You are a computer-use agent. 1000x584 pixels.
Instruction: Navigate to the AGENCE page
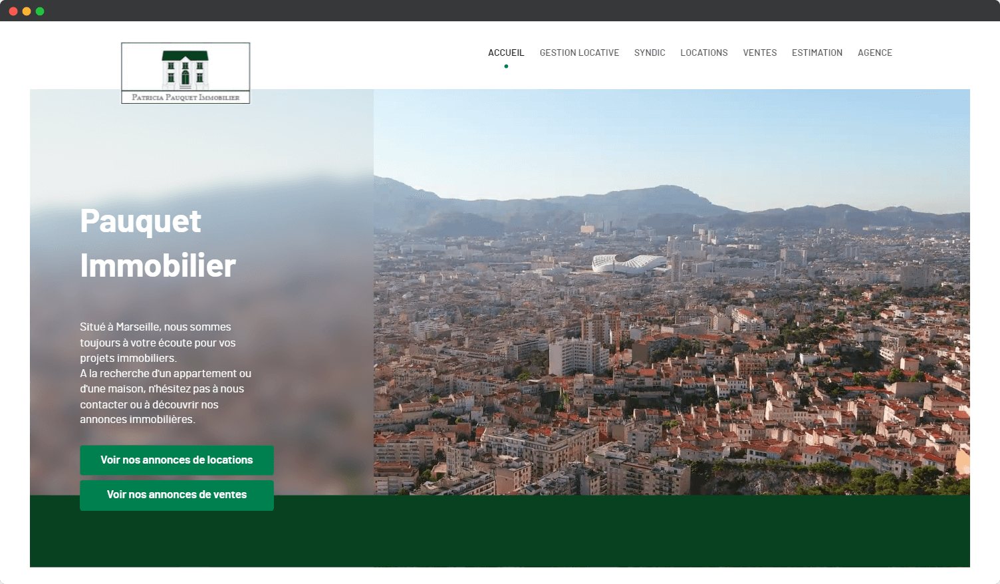pos(875,53)
